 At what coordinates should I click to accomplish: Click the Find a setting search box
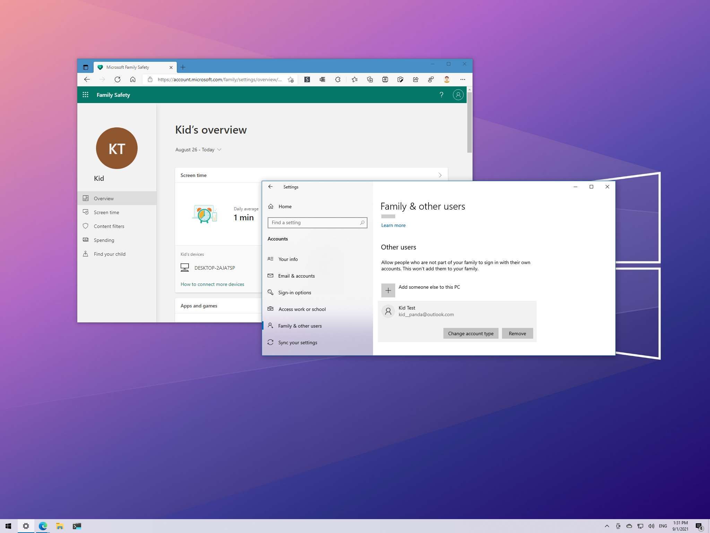click(314, 222)
